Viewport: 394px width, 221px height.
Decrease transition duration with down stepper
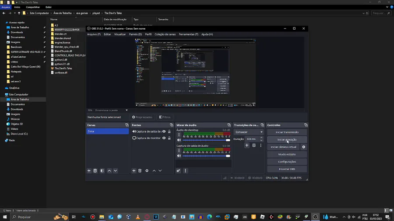point(261,140)
